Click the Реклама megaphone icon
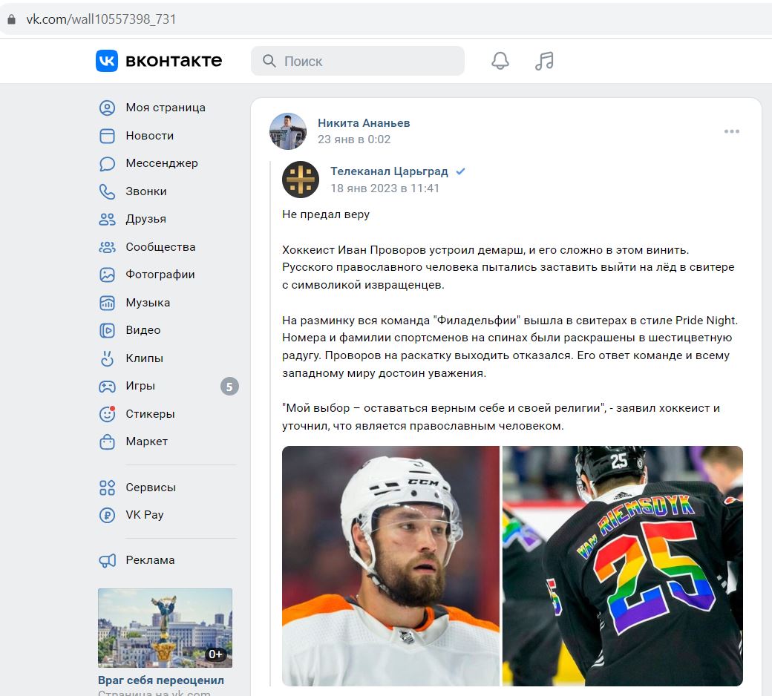772x696 pixels. click(x=107, y=561)
